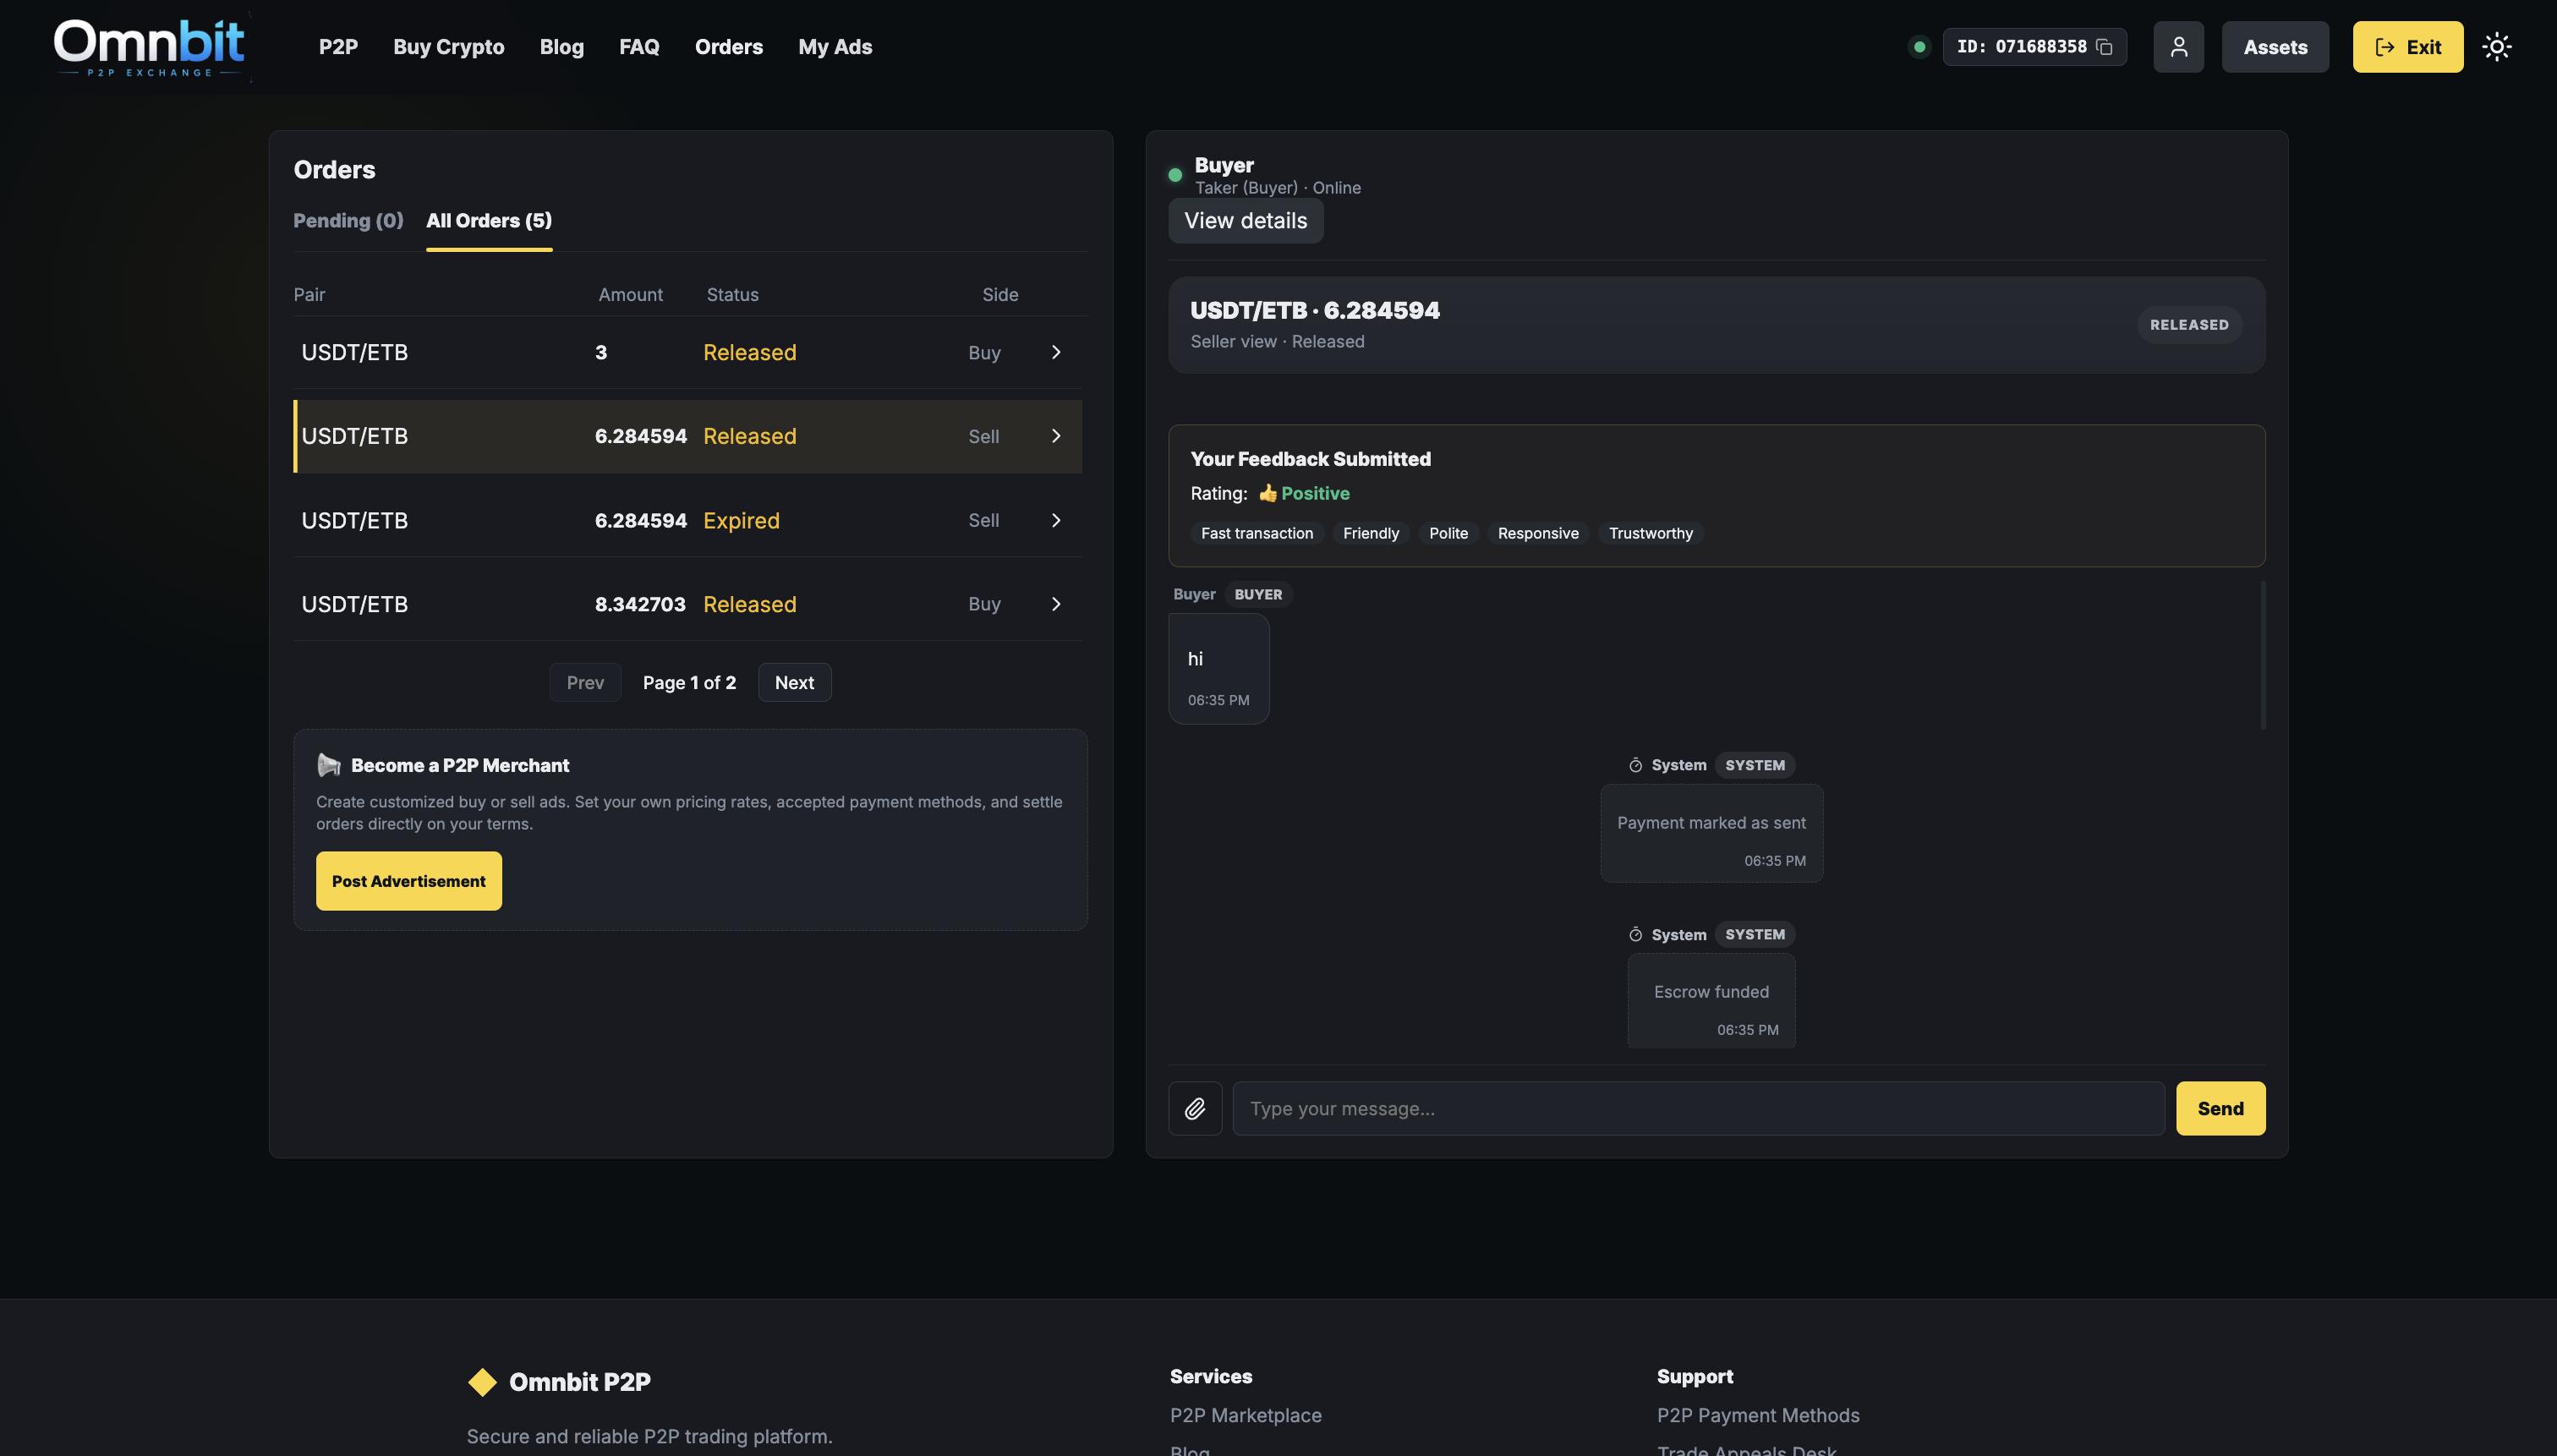Click the BUYER role badge in chat
The height and width of the screenshot is (1456, 2557).
click(x=1258, y=594)
